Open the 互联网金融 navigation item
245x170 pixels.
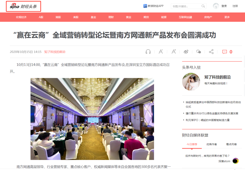tap(185, 17)
